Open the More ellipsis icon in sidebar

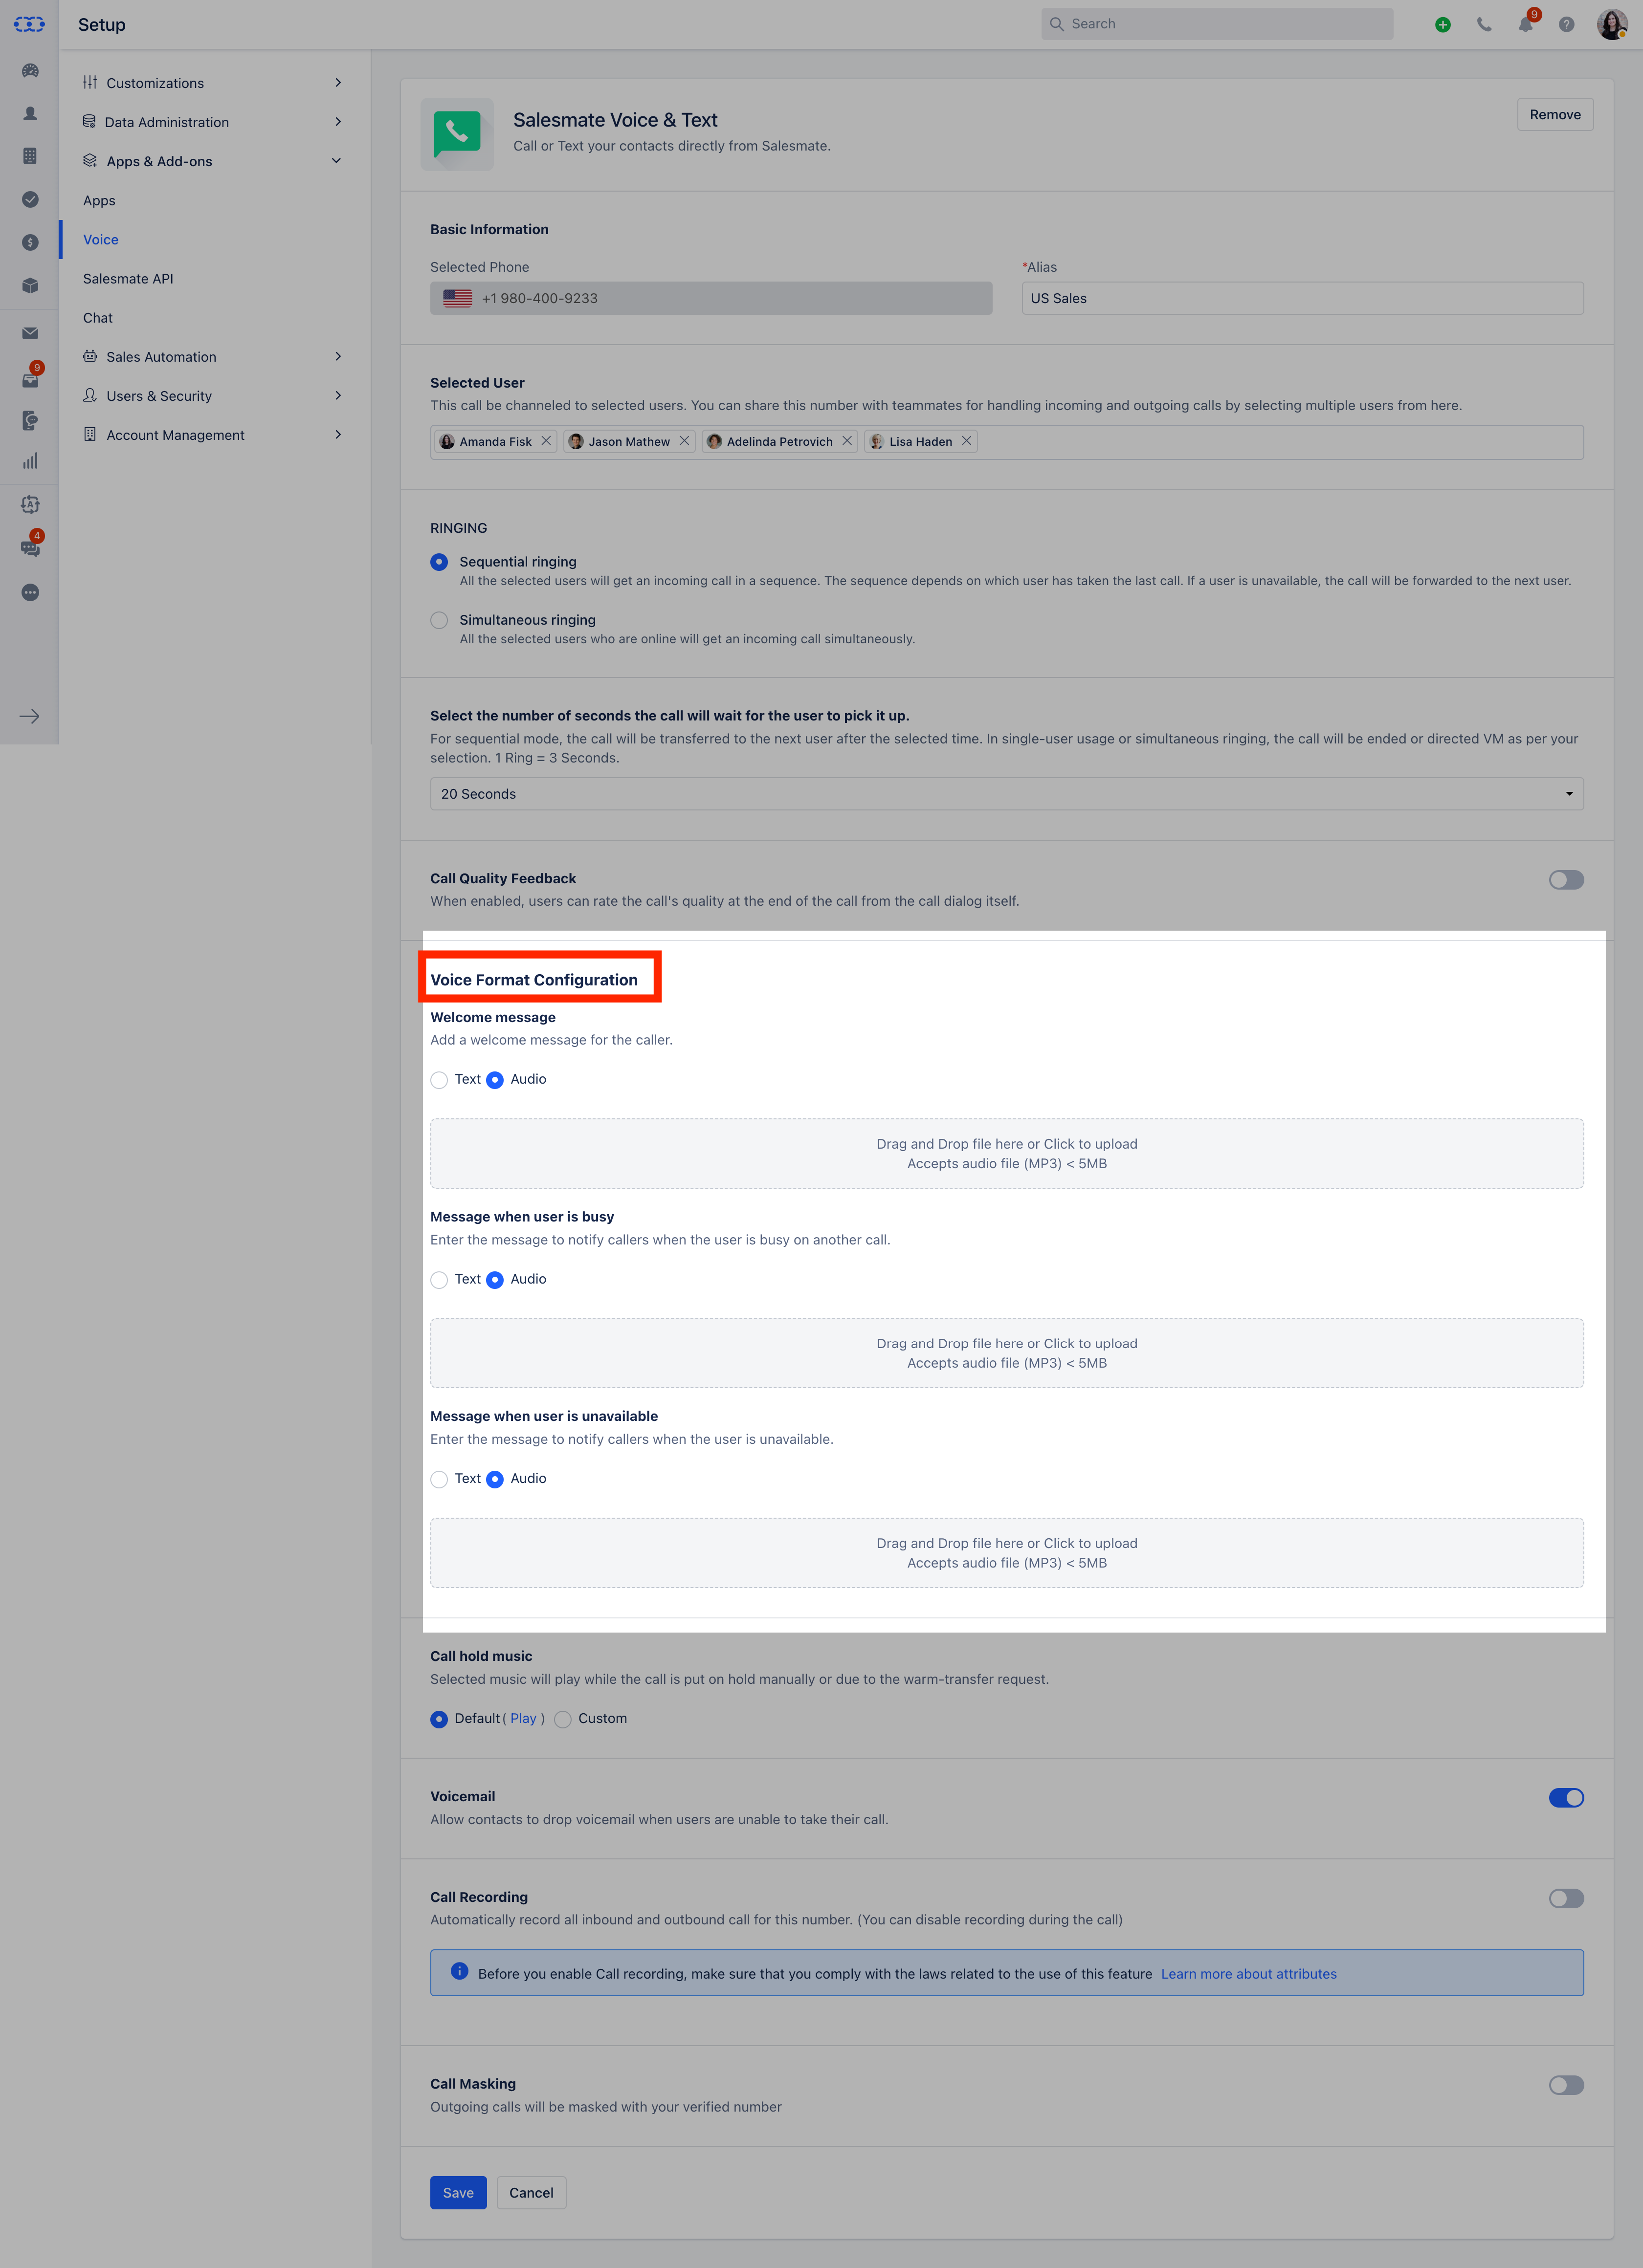coord(30,592)
